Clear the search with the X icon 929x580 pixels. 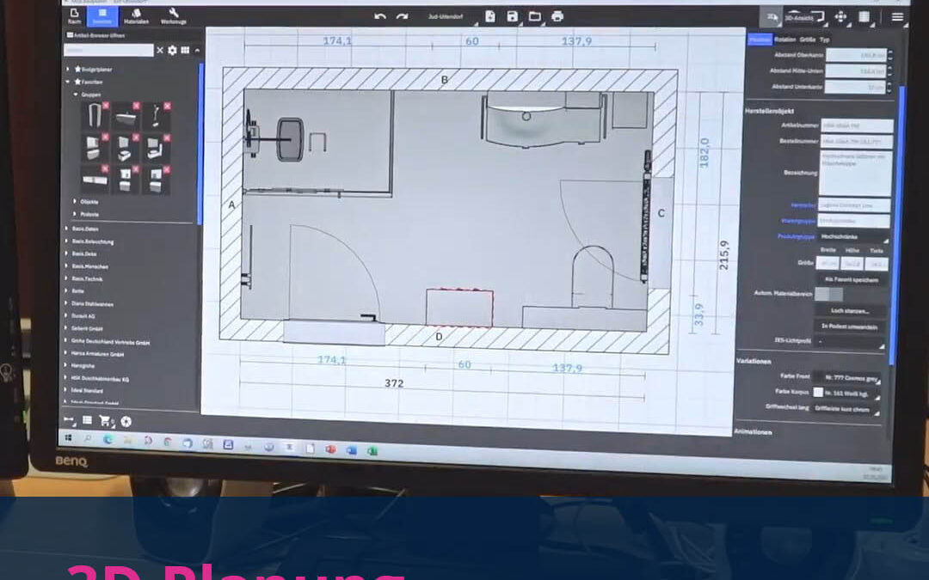tap(160, 51)
